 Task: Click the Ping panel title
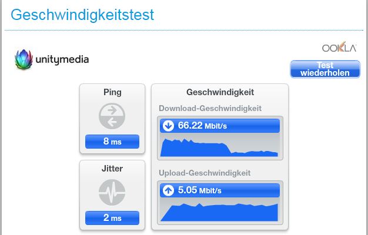coord(112,92)
